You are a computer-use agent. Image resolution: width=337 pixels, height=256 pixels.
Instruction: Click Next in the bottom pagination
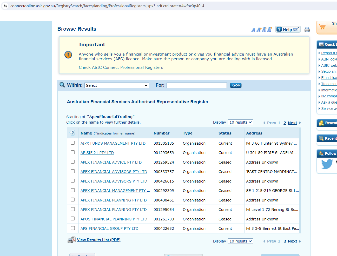[292, 241]
